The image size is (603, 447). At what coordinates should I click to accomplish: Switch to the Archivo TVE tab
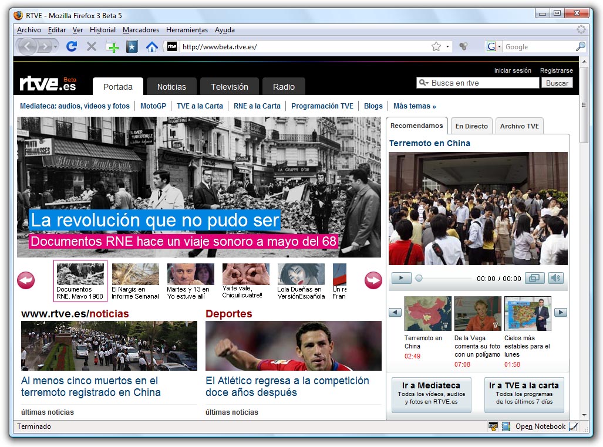[520, 126]
